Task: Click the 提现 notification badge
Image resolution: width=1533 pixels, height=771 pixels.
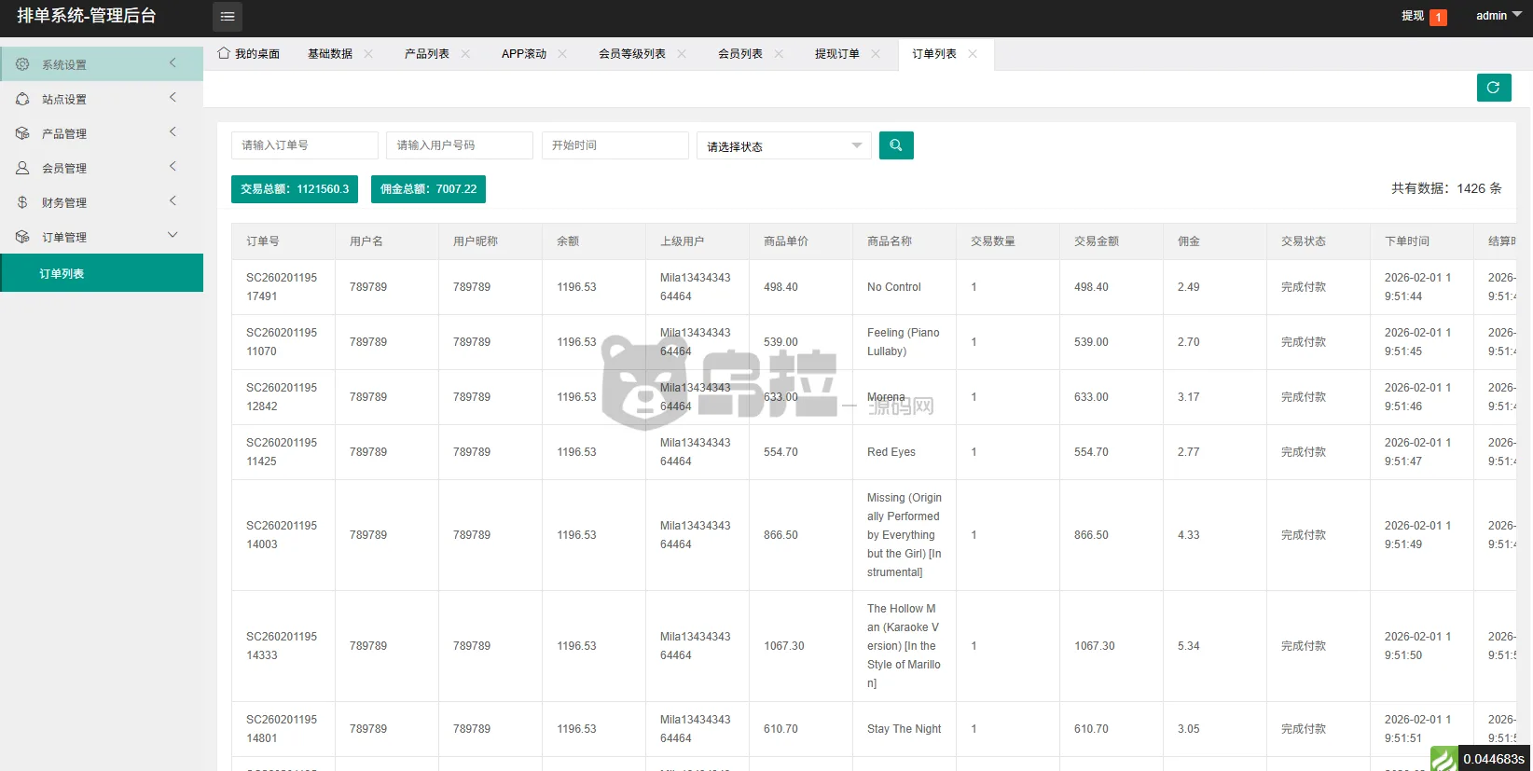Action: coord(1439,18)
